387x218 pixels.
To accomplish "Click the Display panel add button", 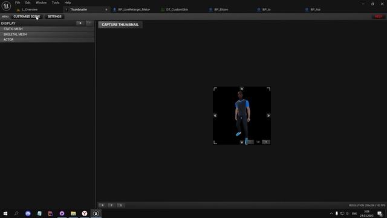I will pos(89,23).
